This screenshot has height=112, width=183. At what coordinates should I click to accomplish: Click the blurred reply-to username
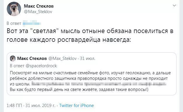click(x=32, y=23)
